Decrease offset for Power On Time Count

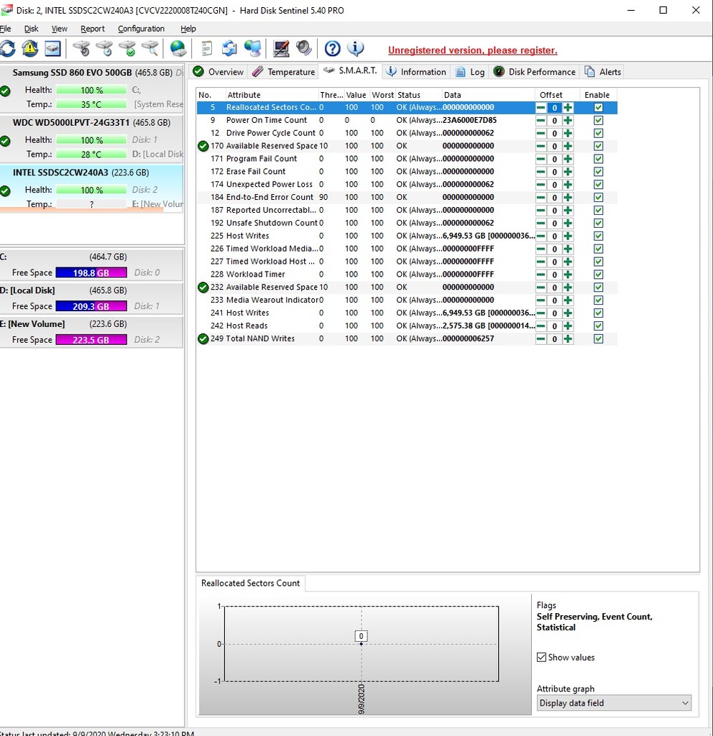pos(540,121)
